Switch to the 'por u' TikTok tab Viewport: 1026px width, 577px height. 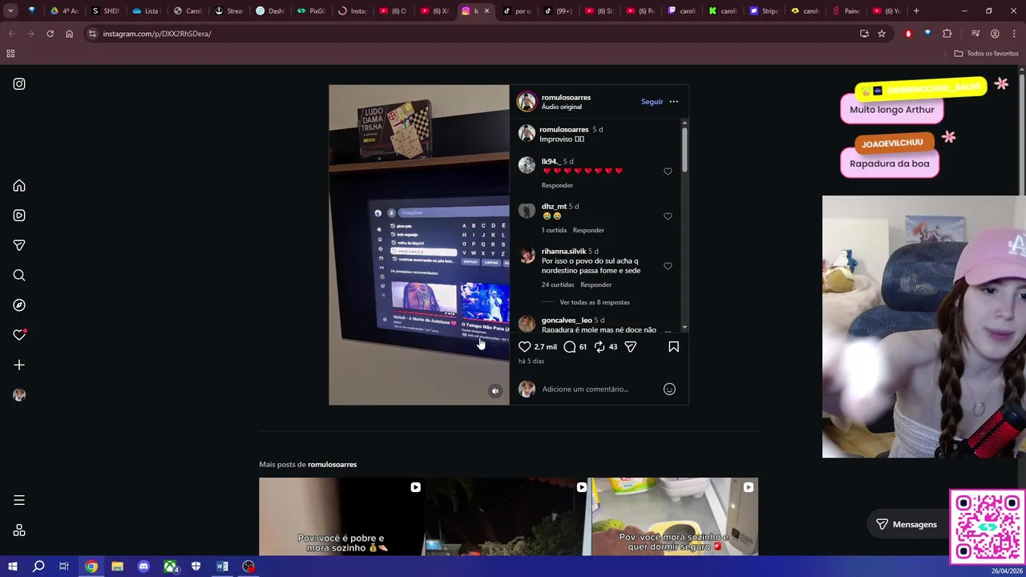coord(516,11)
